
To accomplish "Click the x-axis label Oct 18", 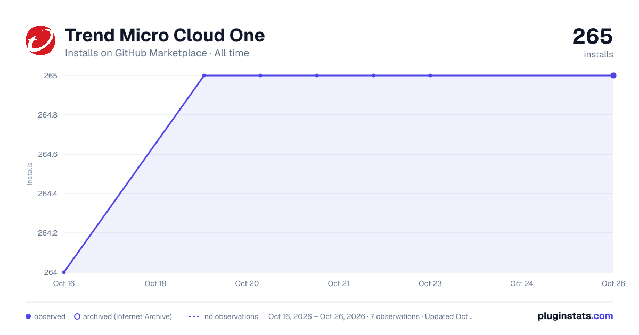I will pyautogui.click(x=155, y=283).
